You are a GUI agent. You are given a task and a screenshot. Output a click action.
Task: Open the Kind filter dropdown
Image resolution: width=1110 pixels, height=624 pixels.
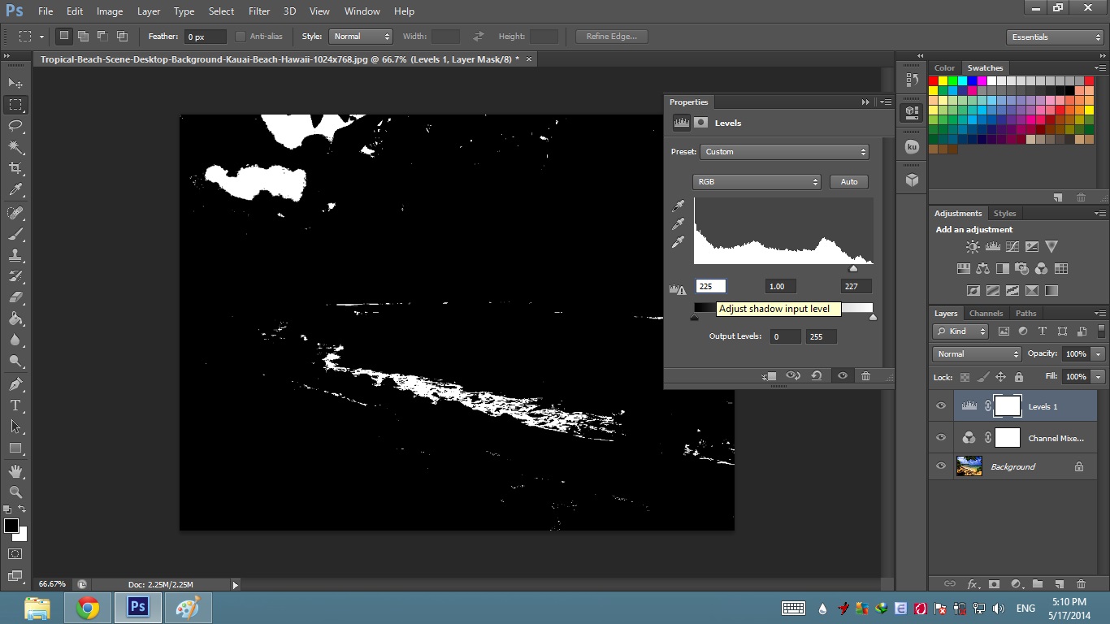pyautogui.click(x=960, y=331)
